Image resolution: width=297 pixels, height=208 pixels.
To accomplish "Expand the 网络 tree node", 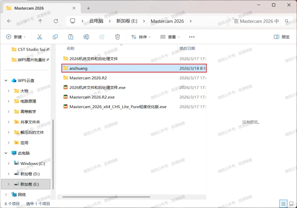I will pos(6,195).
